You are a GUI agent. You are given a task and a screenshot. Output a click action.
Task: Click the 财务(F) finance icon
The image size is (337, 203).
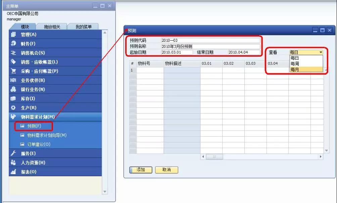click(x=13, y=44)
